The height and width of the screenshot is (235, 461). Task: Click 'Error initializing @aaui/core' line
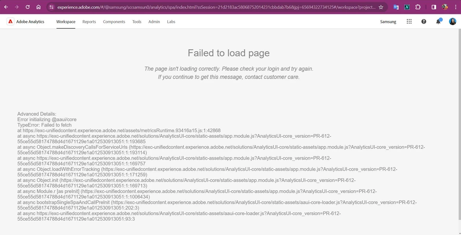click(47, 120)
